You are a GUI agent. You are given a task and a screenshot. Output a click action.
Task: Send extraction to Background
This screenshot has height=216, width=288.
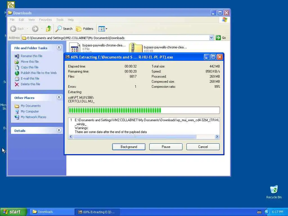pos(129,147)
